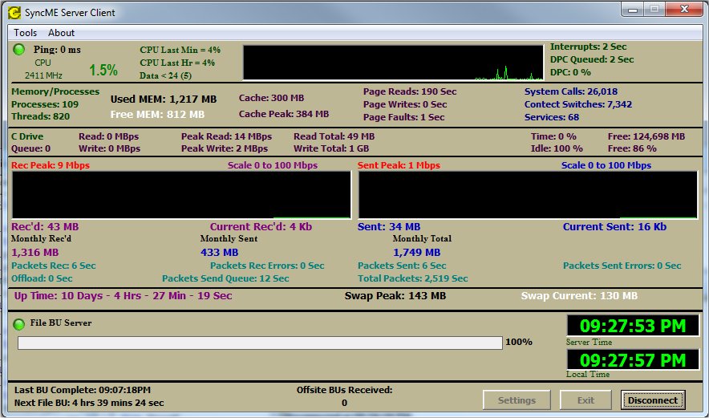The width and height of the screenshot is (709, 418).
Task: Click Sent: 34 MB value
Action: (x=389, y=226)
